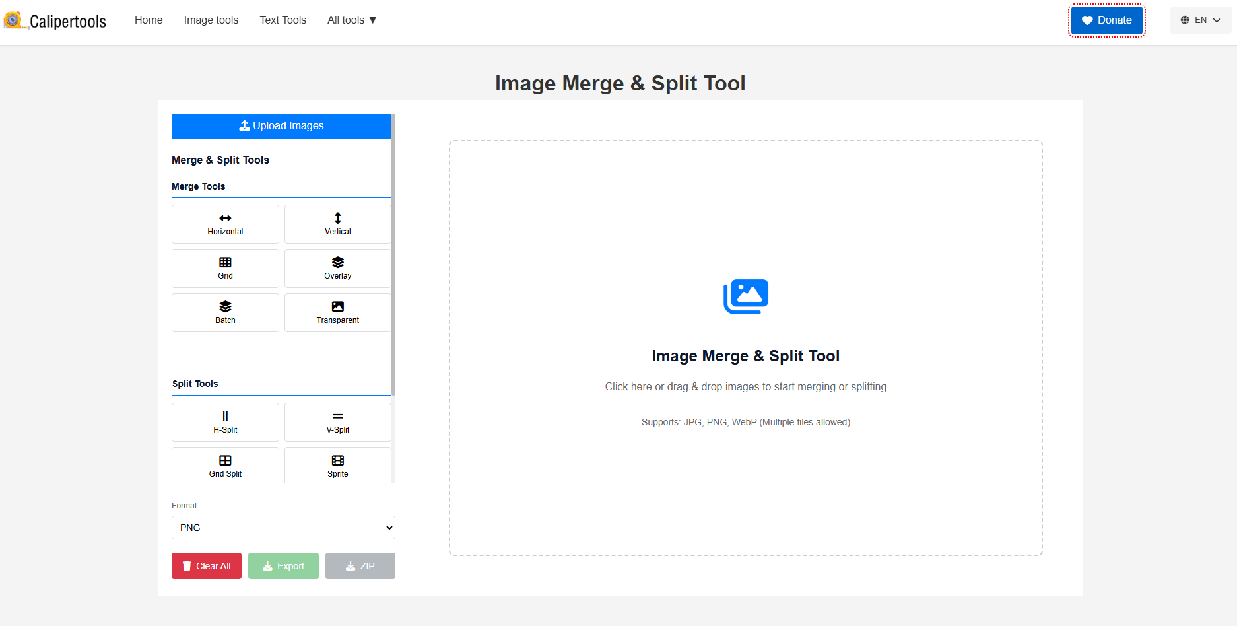Open Image tools menu
The height and width of the screenshot is (626, 1237).
coord(211,20)
